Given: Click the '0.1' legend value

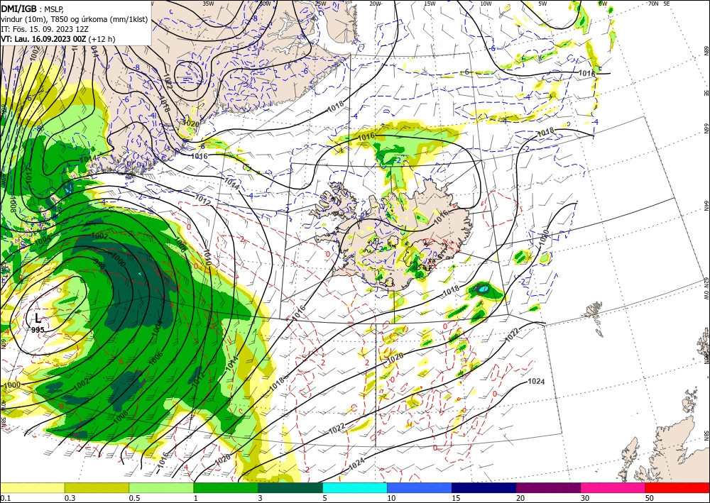Looking at the screenshot, I should (5, 498).
